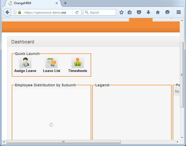
Task: Click the Leave List text label
Action: [52, 71]
